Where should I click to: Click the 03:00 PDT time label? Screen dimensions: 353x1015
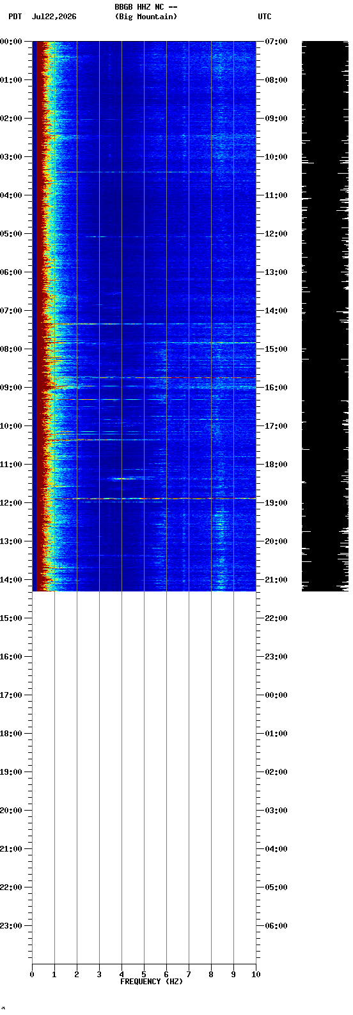(12, 157)
